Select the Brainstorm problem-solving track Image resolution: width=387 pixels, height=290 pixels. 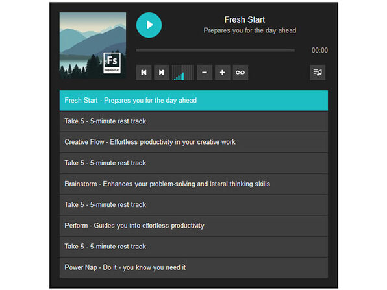pos(193,184)
